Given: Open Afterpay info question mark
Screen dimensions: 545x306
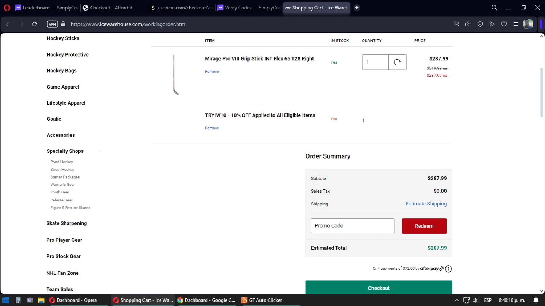Looking at the screenshot, I should coord(448,269).
